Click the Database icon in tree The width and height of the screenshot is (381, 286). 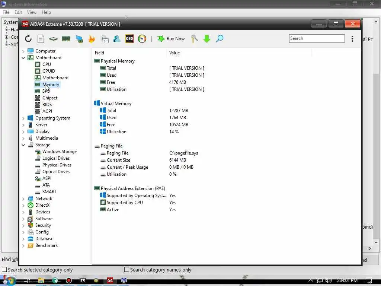[x=31, y=239]
